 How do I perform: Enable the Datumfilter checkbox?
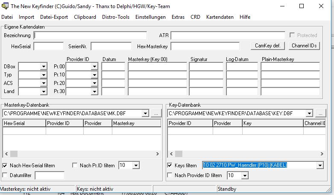pyautogui.click(x=5, y=175)
